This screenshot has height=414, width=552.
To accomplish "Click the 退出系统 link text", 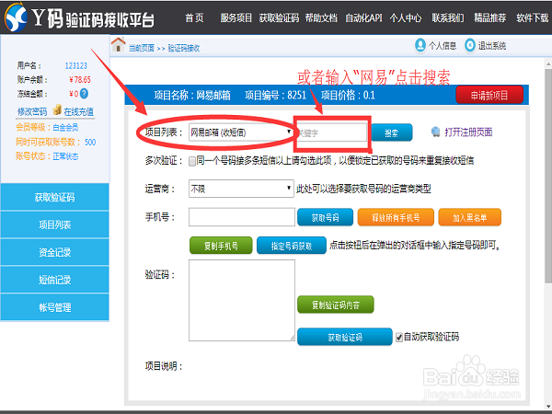I will [492, 45].
